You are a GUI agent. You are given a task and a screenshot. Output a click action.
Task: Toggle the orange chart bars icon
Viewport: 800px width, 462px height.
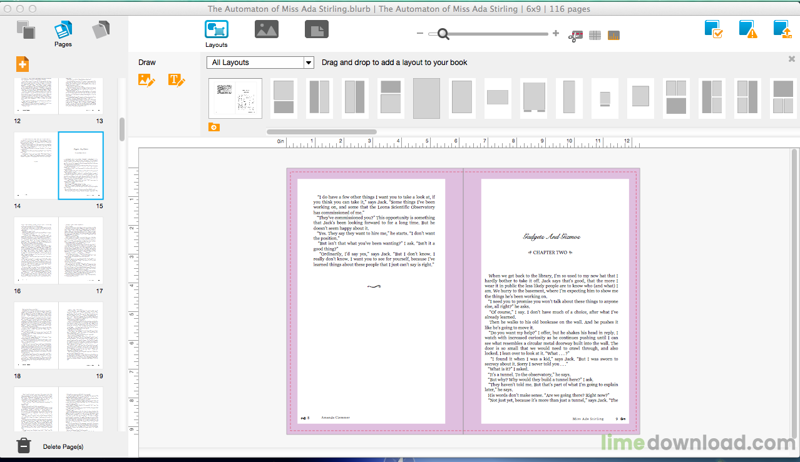tap(613, 36)
